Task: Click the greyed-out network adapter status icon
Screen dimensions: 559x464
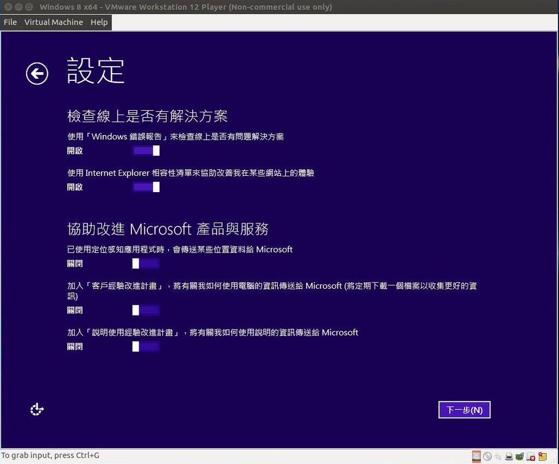Action: [x=498, y=456]
